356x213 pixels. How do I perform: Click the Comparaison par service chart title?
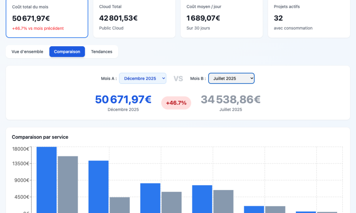(40, 137)
